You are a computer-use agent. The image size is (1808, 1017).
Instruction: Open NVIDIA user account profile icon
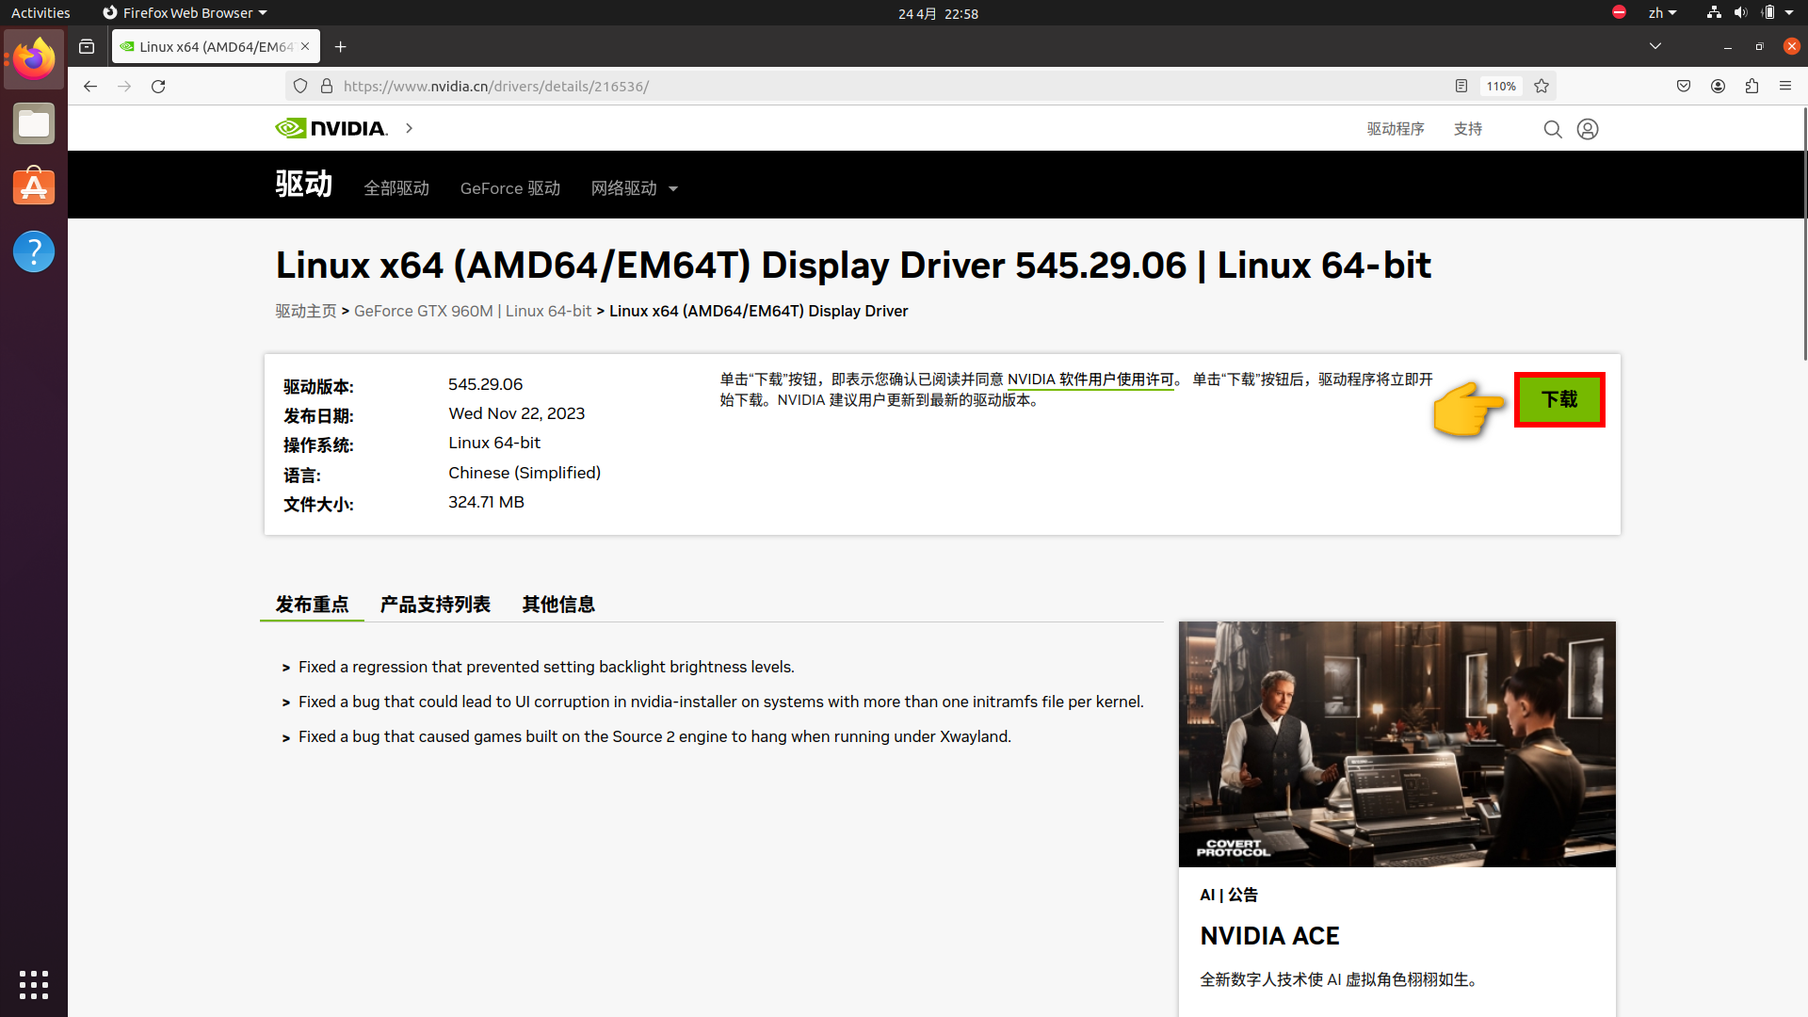(x=1588, y=129)
